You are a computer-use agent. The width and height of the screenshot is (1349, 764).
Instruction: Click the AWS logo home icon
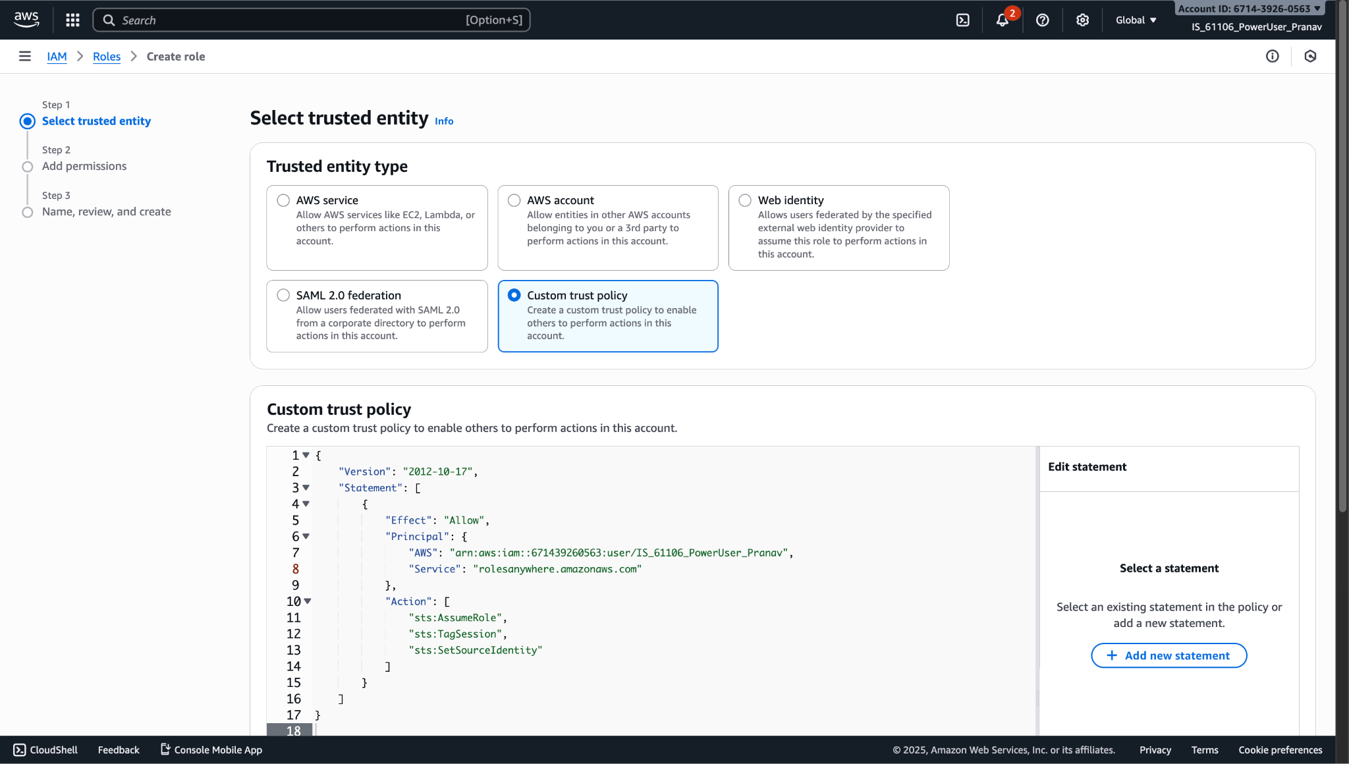click(x=26, y=20)
